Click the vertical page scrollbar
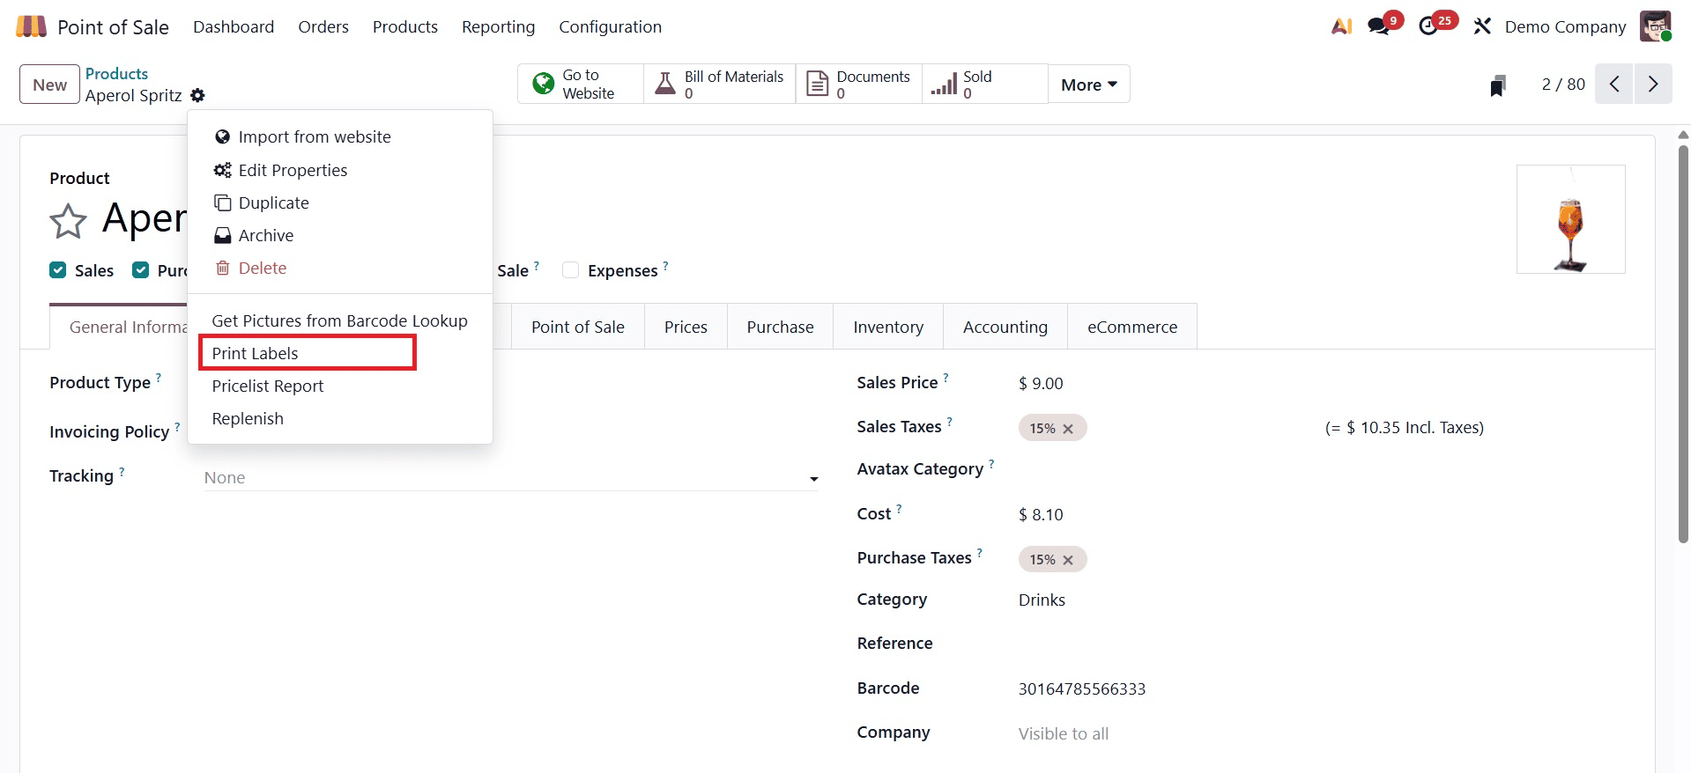Screen dimensions: 1691x773 (1683, 343)
